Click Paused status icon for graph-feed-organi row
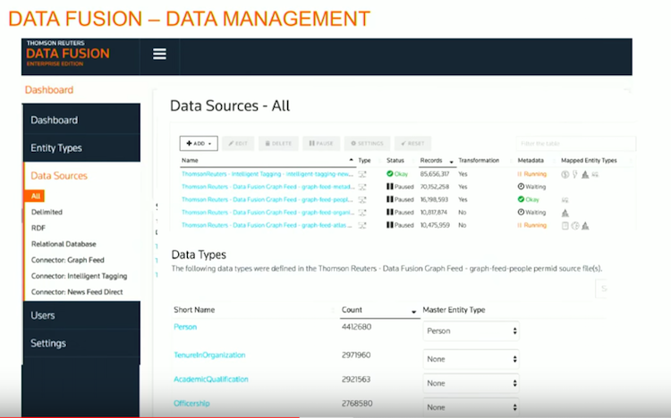 [390, 212]
